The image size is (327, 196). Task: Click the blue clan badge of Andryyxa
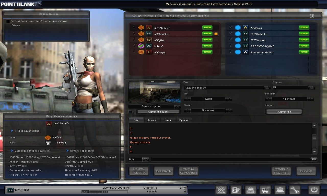pyautogui.click(x=238, y=28)
